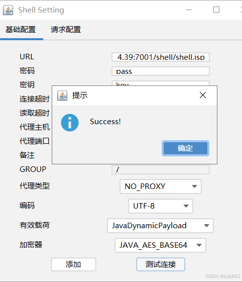This screenshot has width=242, height=282.
Task: Open the 代理类型 NO_PROXY dropdown
Action: click(x=161, y=186)
